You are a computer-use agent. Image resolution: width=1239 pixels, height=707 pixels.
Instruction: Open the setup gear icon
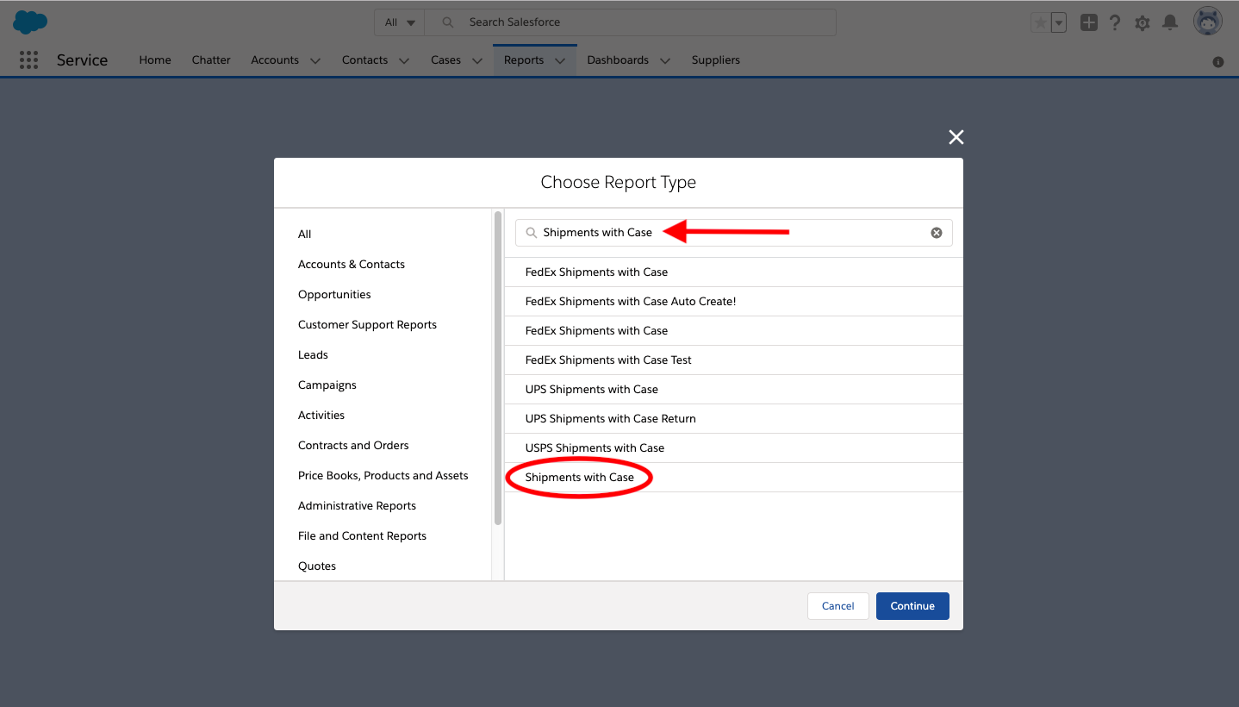[x=1142, y=23]
